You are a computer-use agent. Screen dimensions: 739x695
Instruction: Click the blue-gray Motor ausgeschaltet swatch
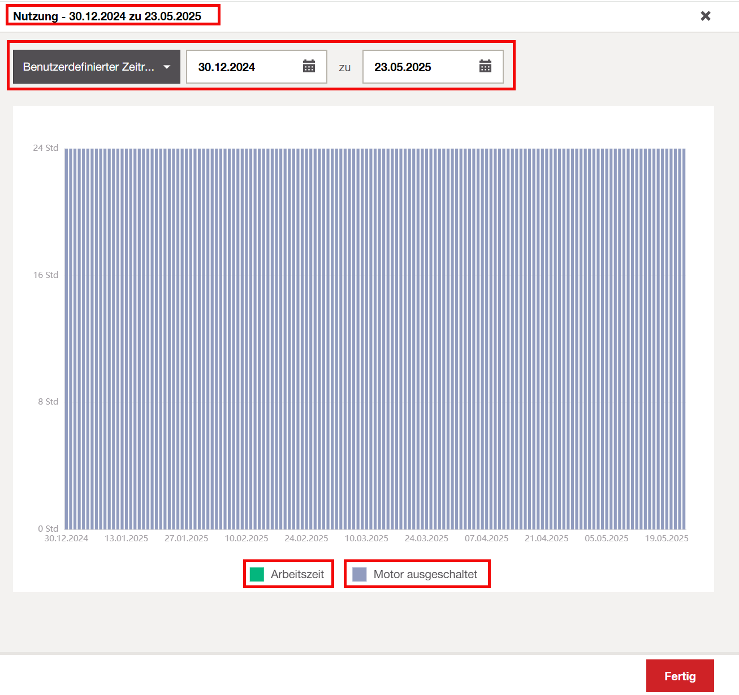(360, 574)
